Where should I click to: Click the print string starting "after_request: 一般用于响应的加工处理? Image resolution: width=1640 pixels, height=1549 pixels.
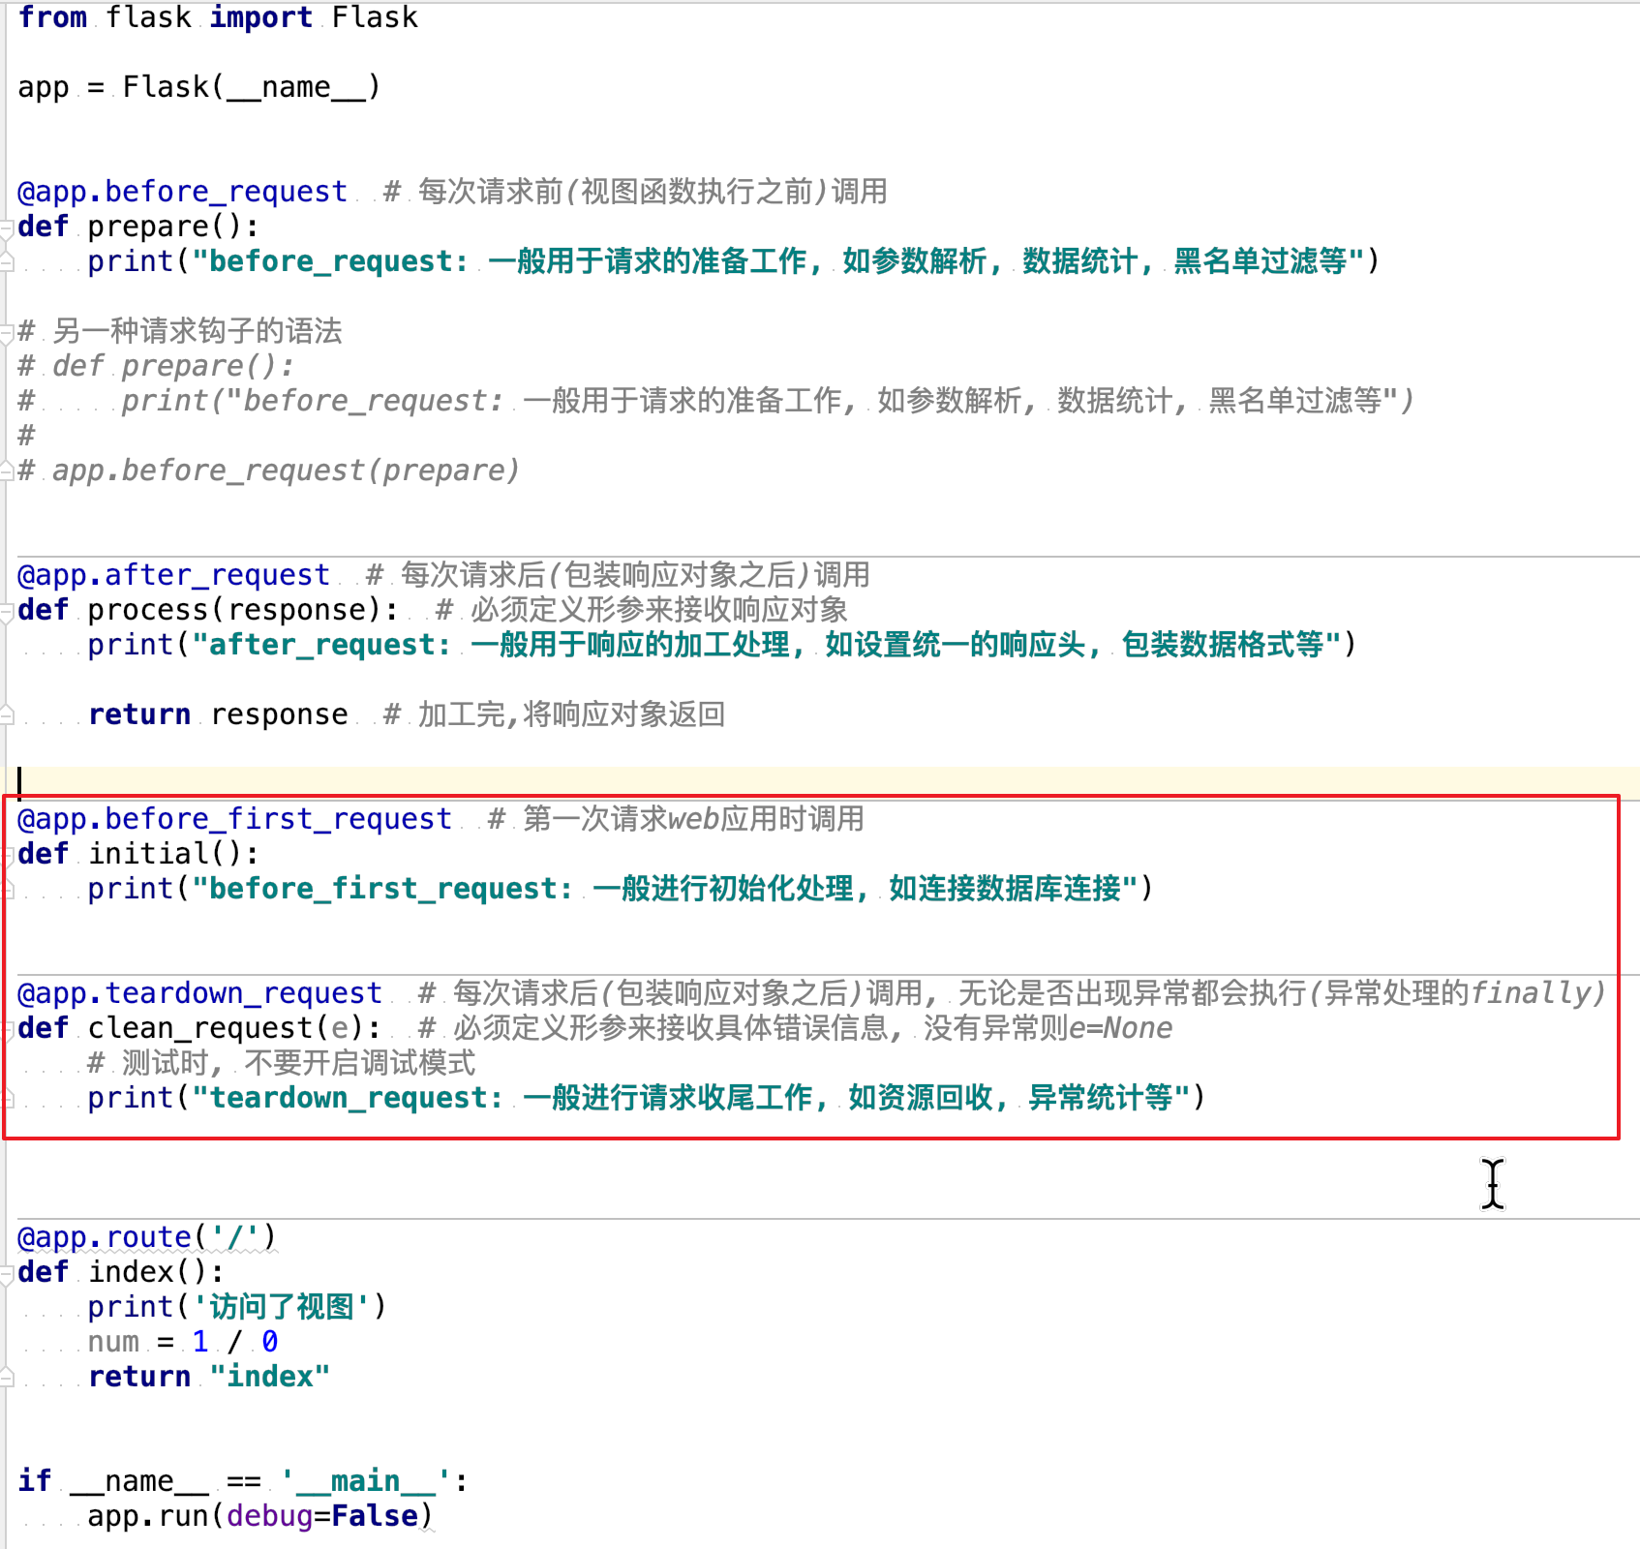coord(767,645)
